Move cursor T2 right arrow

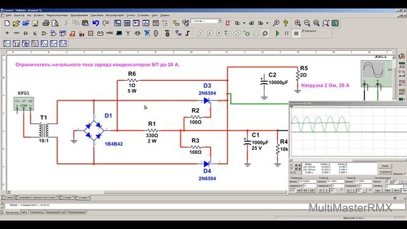click(x=300, y=169)
